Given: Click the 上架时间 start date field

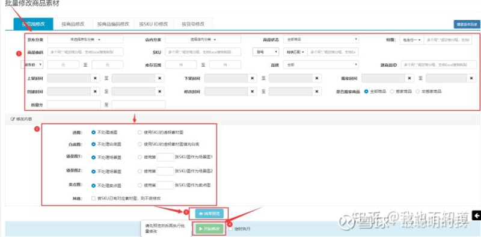Looking at the screenshot, I should click(x=69, y=78).
